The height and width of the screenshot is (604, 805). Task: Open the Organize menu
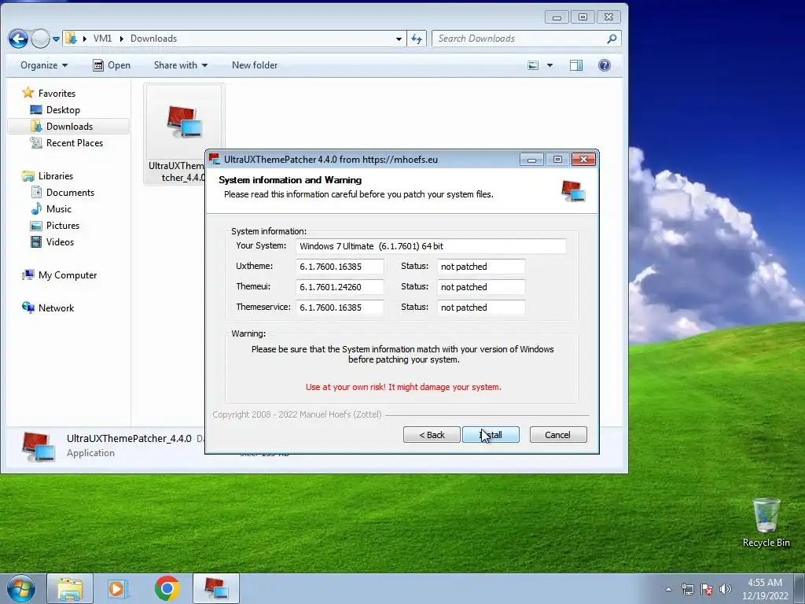[44, 65]
